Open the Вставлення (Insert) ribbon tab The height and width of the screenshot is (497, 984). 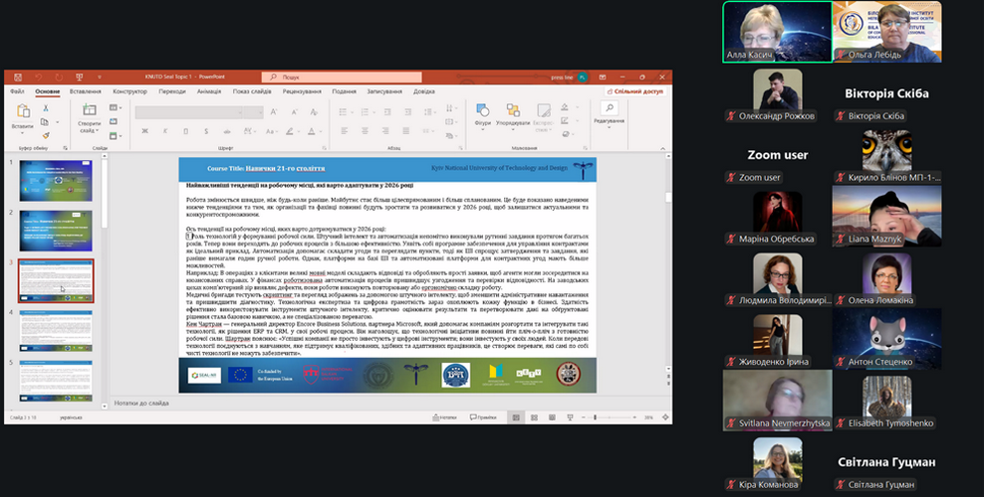point(86,90)
